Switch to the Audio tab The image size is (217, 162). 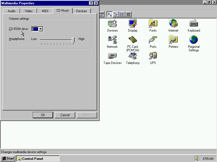coord(12,11)
